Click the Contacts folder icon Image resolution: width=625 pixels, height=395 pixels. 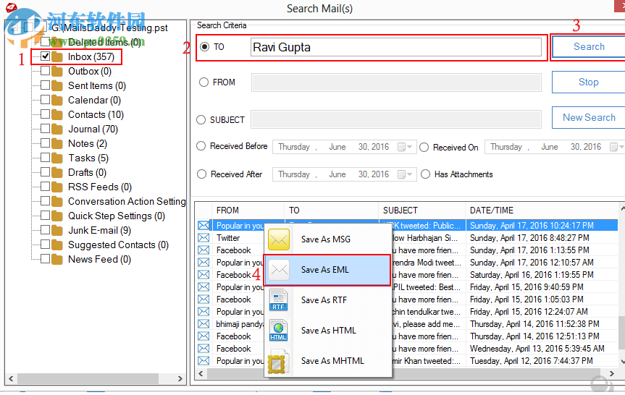coord(57,115)
